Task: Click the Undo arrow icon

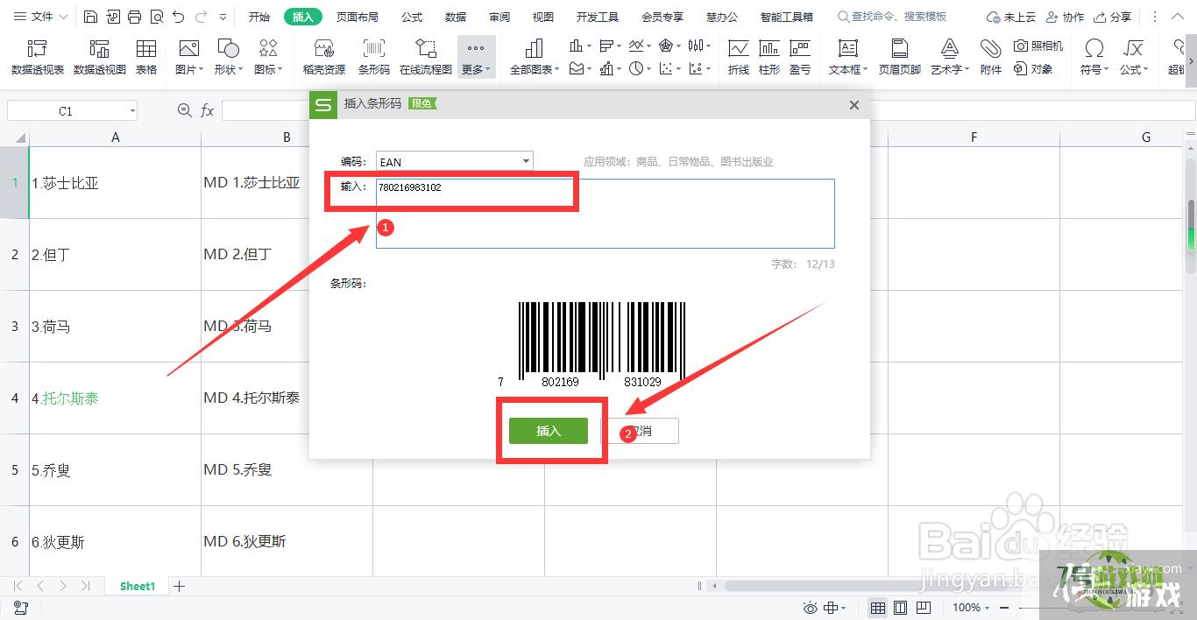Action: 178,17
